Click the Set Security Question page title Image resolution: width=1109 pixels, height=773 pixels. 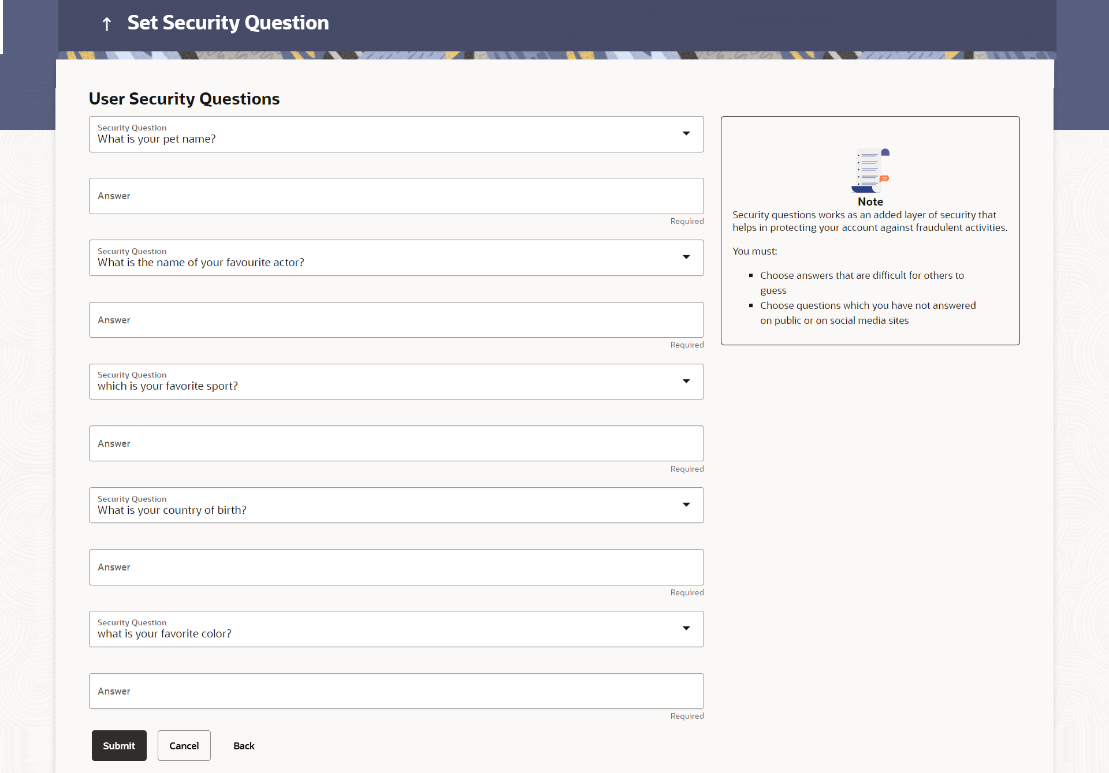pos(228,23)
